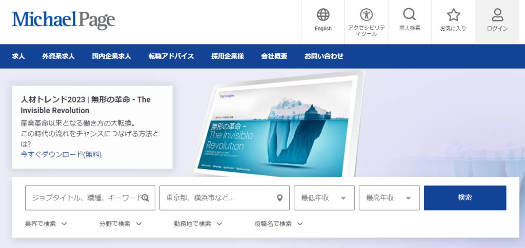Open the 求人 menu item
Image resolution: width=525 pixels, height=248 pixels.
pos(18,56)
